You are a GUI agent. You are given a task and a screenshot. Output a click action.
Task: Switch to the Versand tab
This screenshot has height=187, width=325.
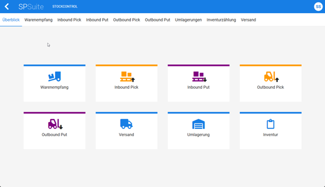(248, 20)
